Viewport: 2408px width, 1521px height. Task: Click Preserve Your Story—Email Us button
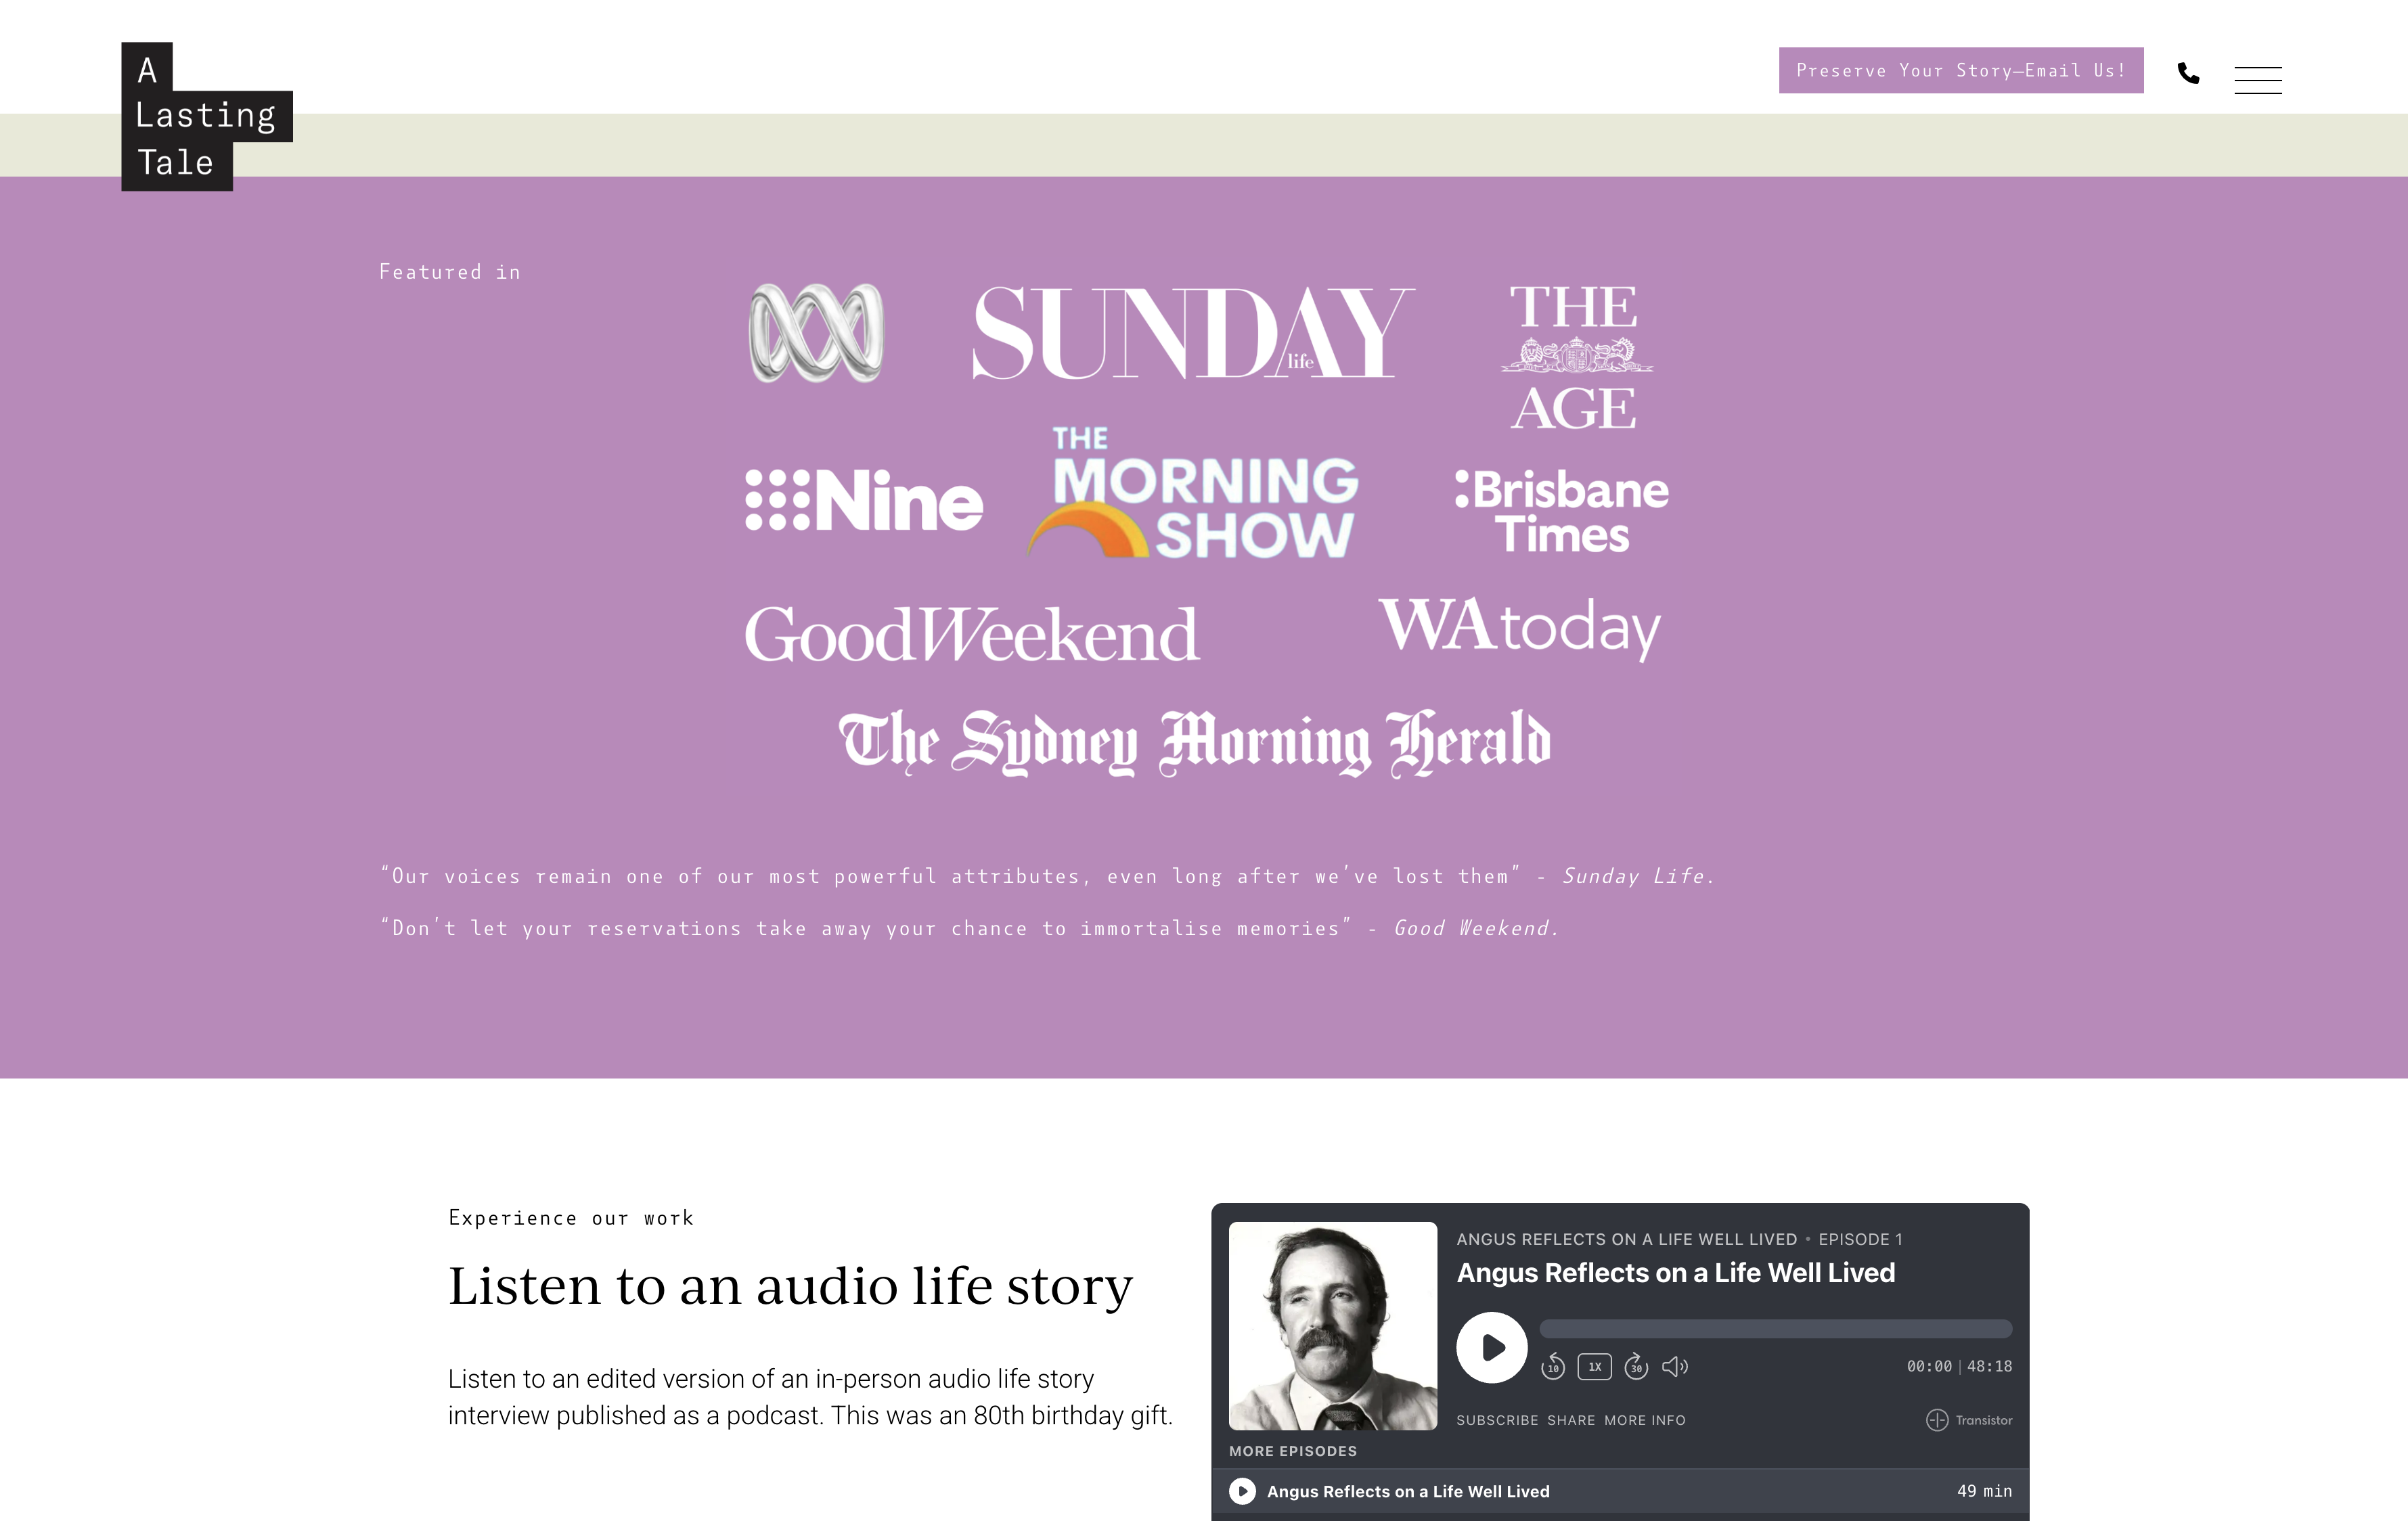pos(1961,70)
